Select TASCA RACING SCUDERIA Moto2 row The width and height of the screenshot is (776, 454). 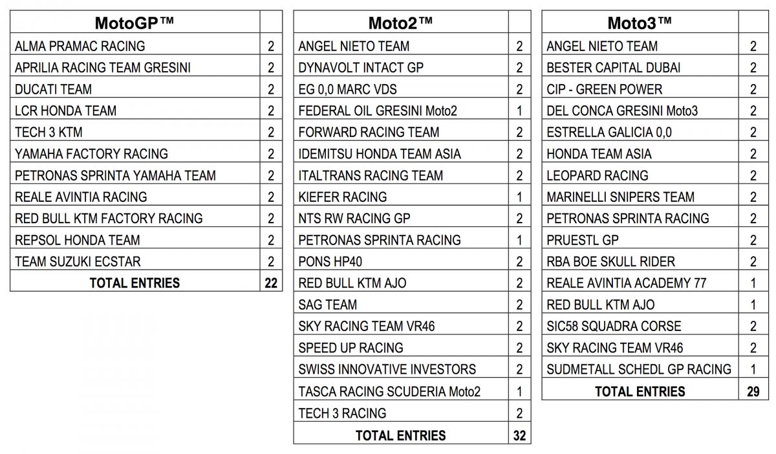click(389, 391)
